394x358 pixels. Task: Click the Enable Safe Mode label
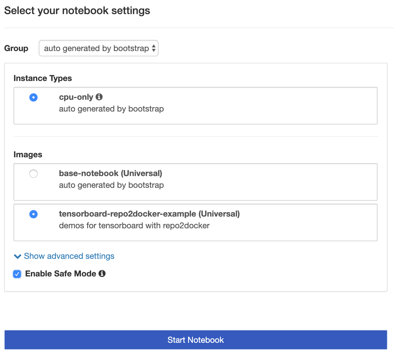click(x=61, y=273)
